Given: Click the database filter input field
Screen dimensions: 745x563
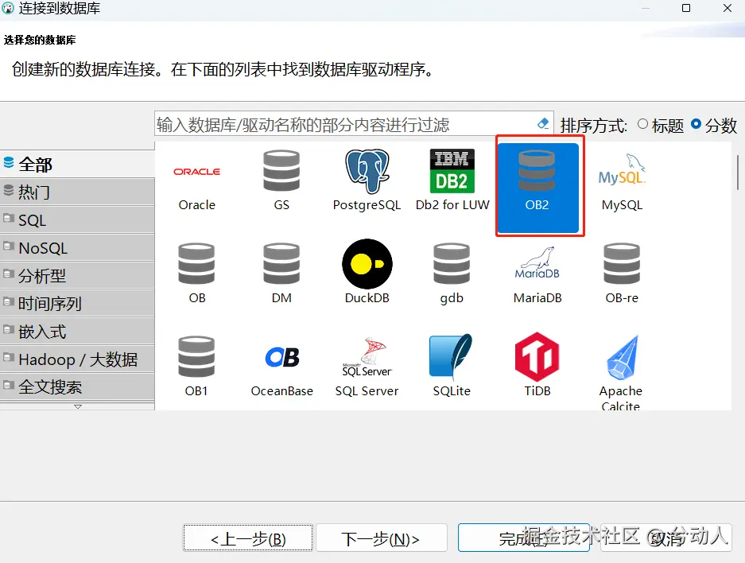Looking at the screenshot, I should point(342,124).
